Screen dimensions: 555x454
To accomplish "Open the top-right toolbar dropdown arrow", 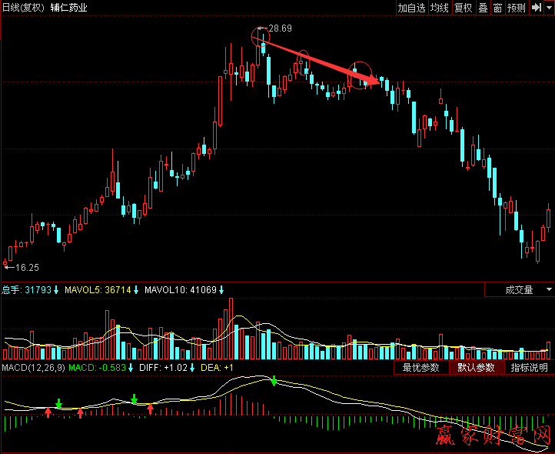I will 548,8.
